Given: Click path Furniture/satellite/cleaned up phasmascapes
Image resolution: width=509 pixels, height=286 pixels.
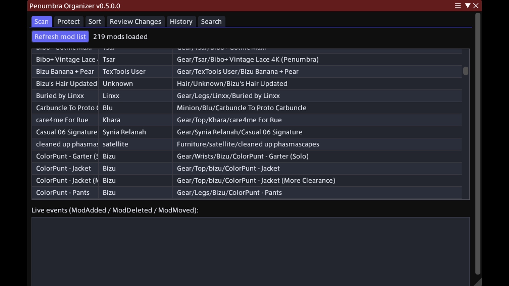Looking at the screenshot, I should [248, 144].
